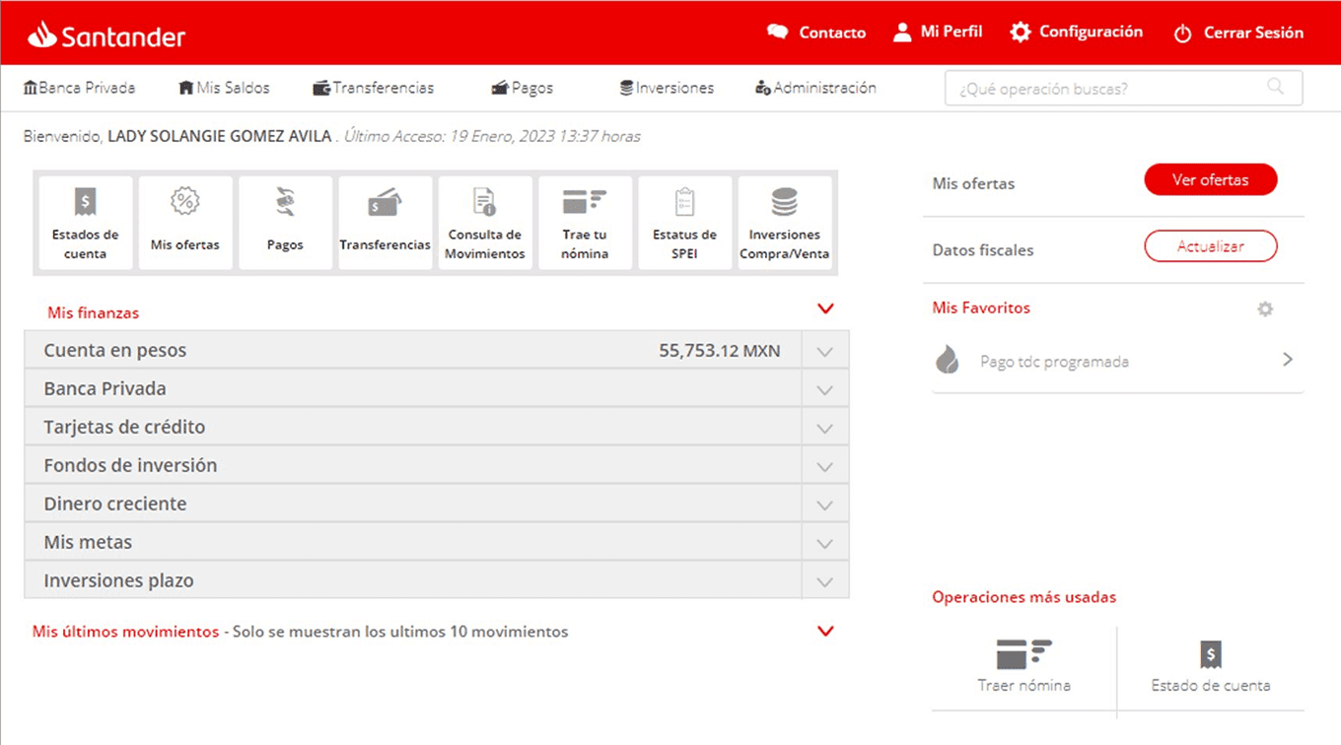The width and height of the screenshot is (1341, 745).
Task: Click the bank icon beside Banca Privada menu
Action: coord(30,88)
